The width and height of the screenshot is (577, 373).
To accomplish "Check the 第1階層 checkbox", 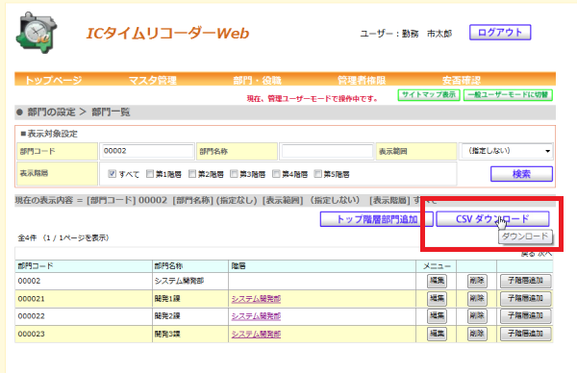I will coord(150,174).
